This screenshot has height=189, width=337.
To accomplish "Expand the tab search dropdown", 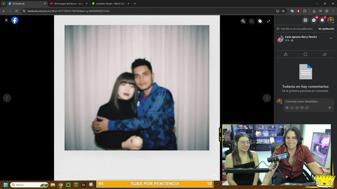I will point(3,4).
